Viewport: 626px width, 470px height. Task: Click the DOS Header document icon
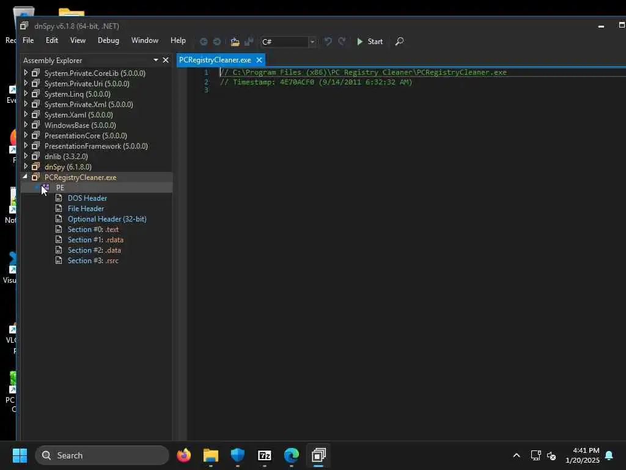59,198
